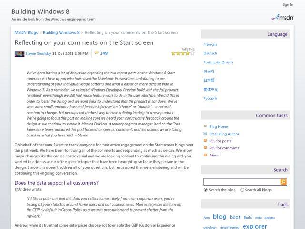Viewport: 305px width, 229px height.
Task: Select the Search this blog option
Action: 206,190
